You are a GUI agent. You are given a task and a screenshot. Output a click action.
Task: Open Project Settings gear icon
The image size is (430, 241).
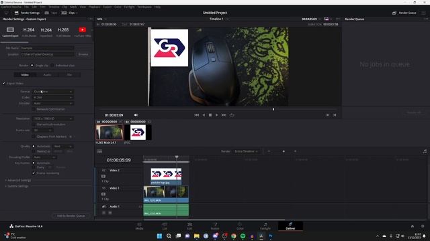pos(423,226)
